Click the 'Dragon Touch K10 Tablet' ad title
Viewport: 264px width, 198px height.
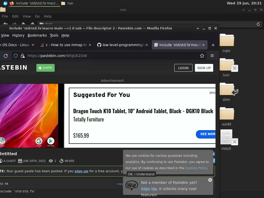point(143,111)
